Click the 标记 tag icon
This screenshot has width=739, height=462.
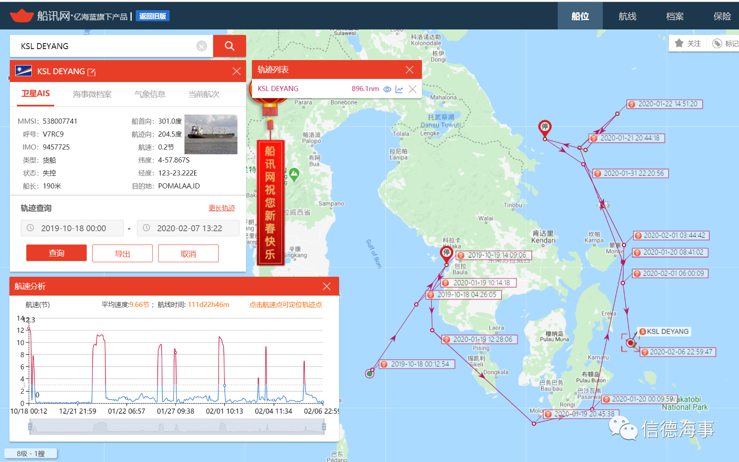[x=717, y=43]
